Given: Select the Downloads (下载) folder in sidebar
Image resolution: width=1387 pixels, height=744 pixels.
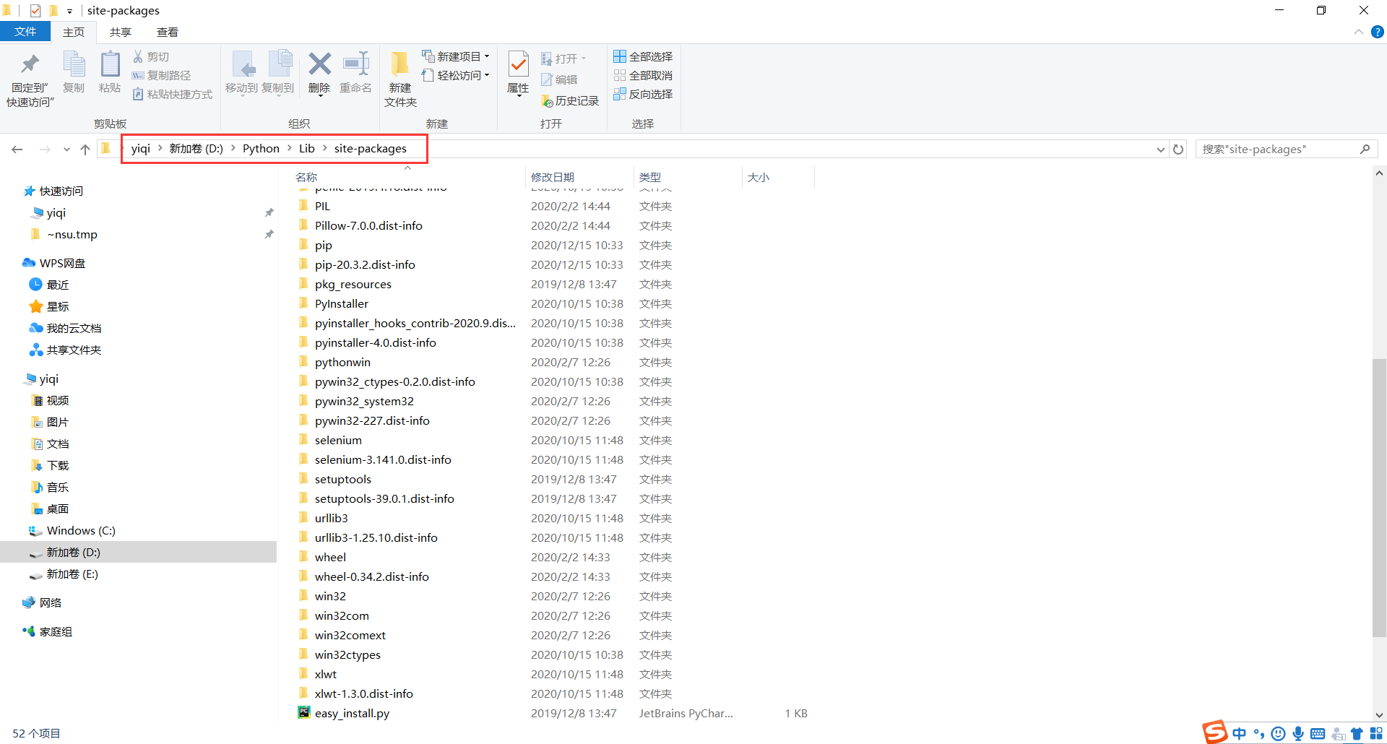Looking at the screenshot, I should [x=58, y=465].
